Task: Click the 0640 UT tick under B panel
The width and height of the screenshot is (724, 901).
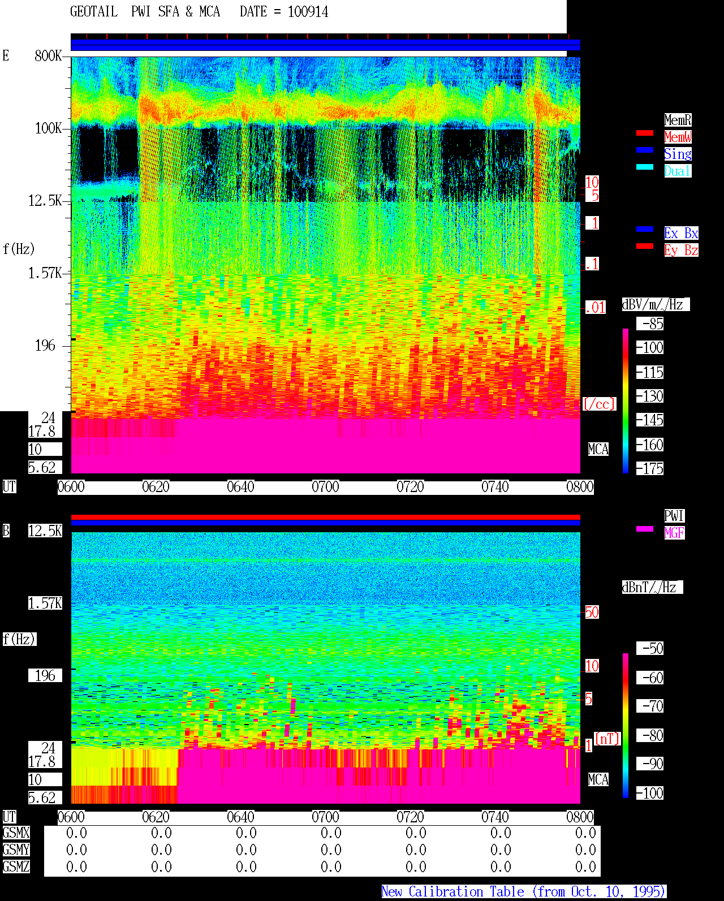Action: tap(240, 817)
